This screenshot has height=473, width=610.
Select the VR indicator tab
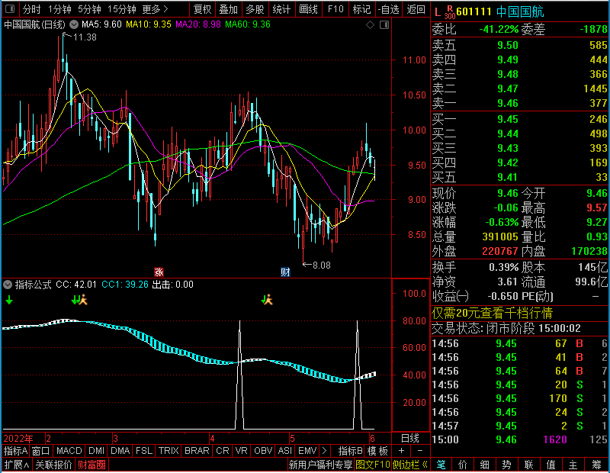[241, 451]
